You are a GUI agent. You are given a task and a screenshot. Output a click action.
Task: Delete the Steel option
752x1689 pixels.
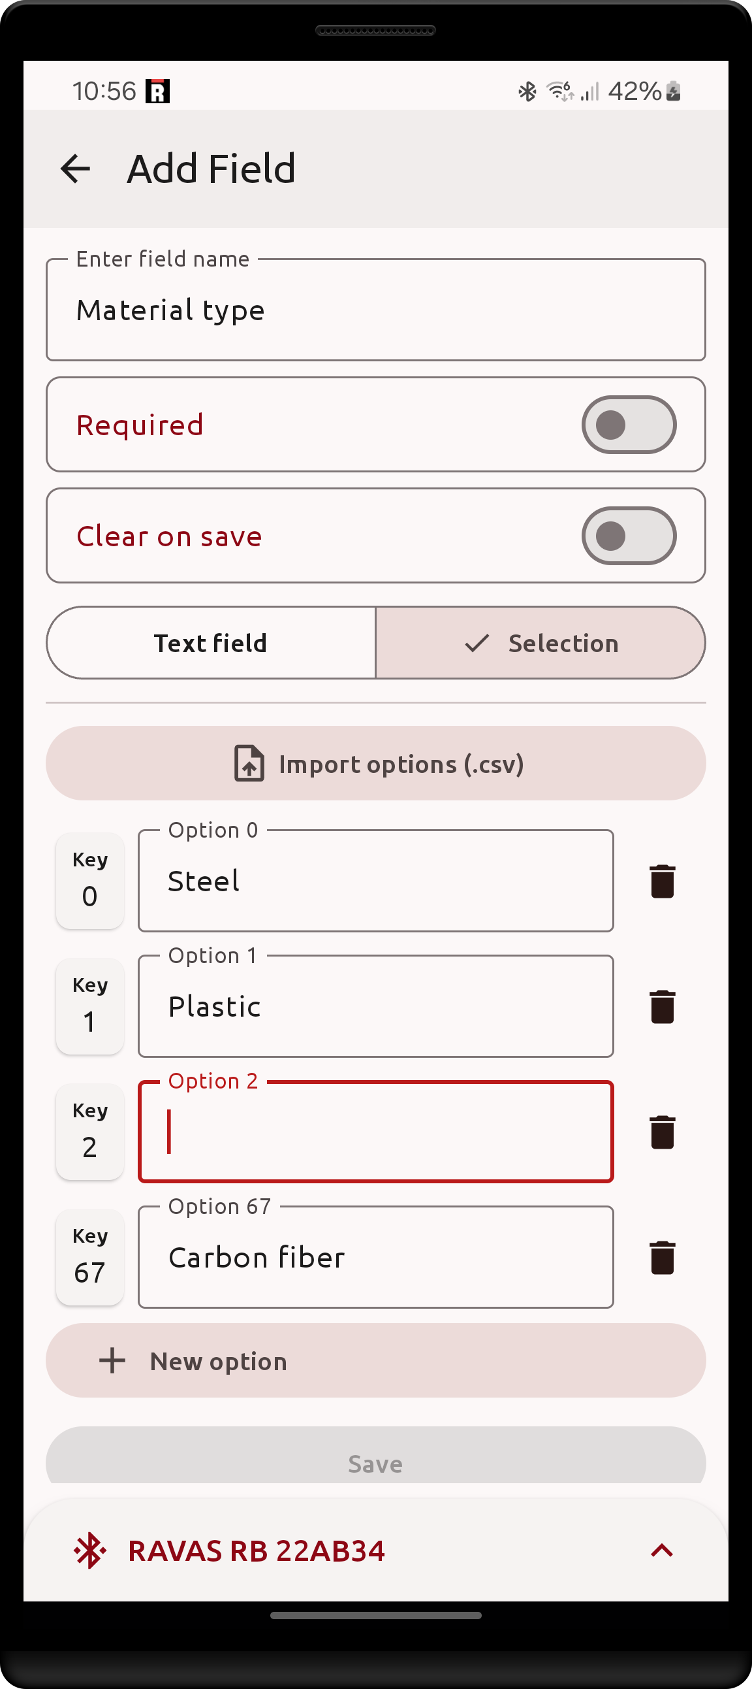662,881
